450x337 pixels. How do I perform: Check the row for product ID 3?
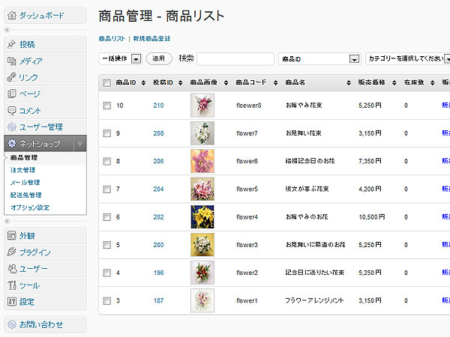tap(106, 300)
